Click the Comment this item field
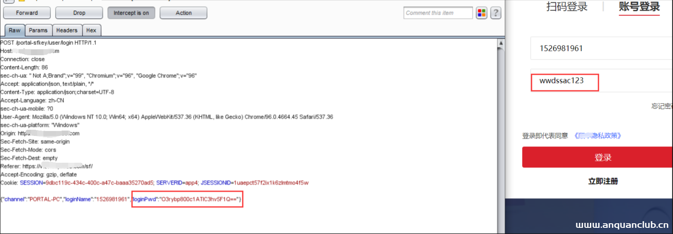Image resolution: width=673 pixels, height=234 pixels. click(x=438, y=13)
